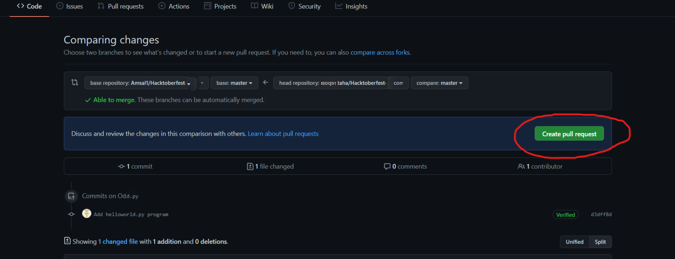Image resolution: width=675 pixels, height=259 pixels.
Task: Open the compare: master branch dropdown
Action: [439, 83]
